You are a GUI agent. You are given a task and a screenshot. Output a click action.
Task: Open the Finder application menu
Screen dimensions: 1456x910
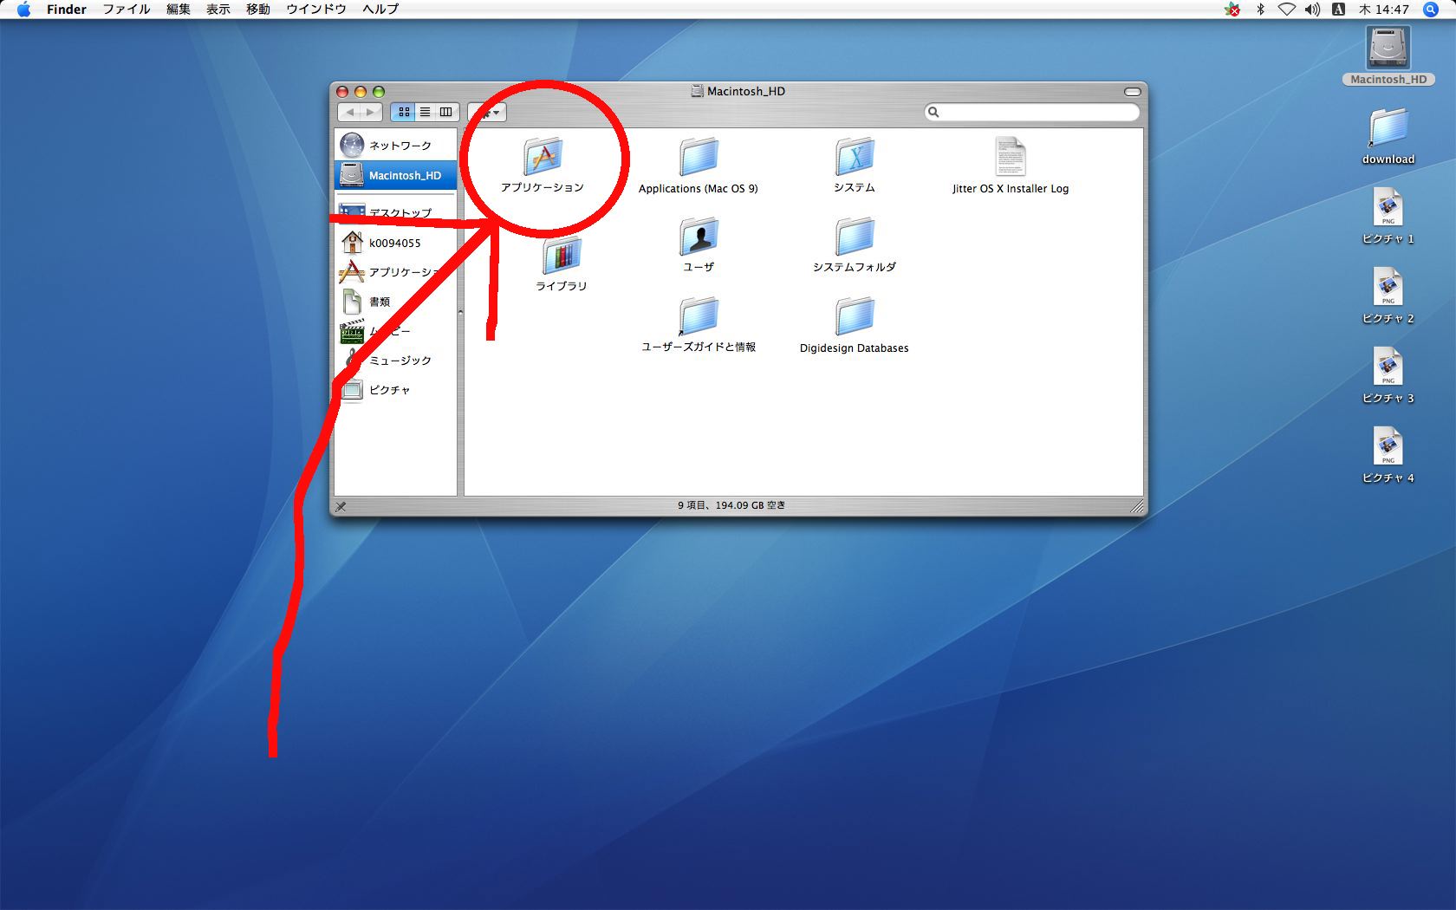[x=67, y=10]
